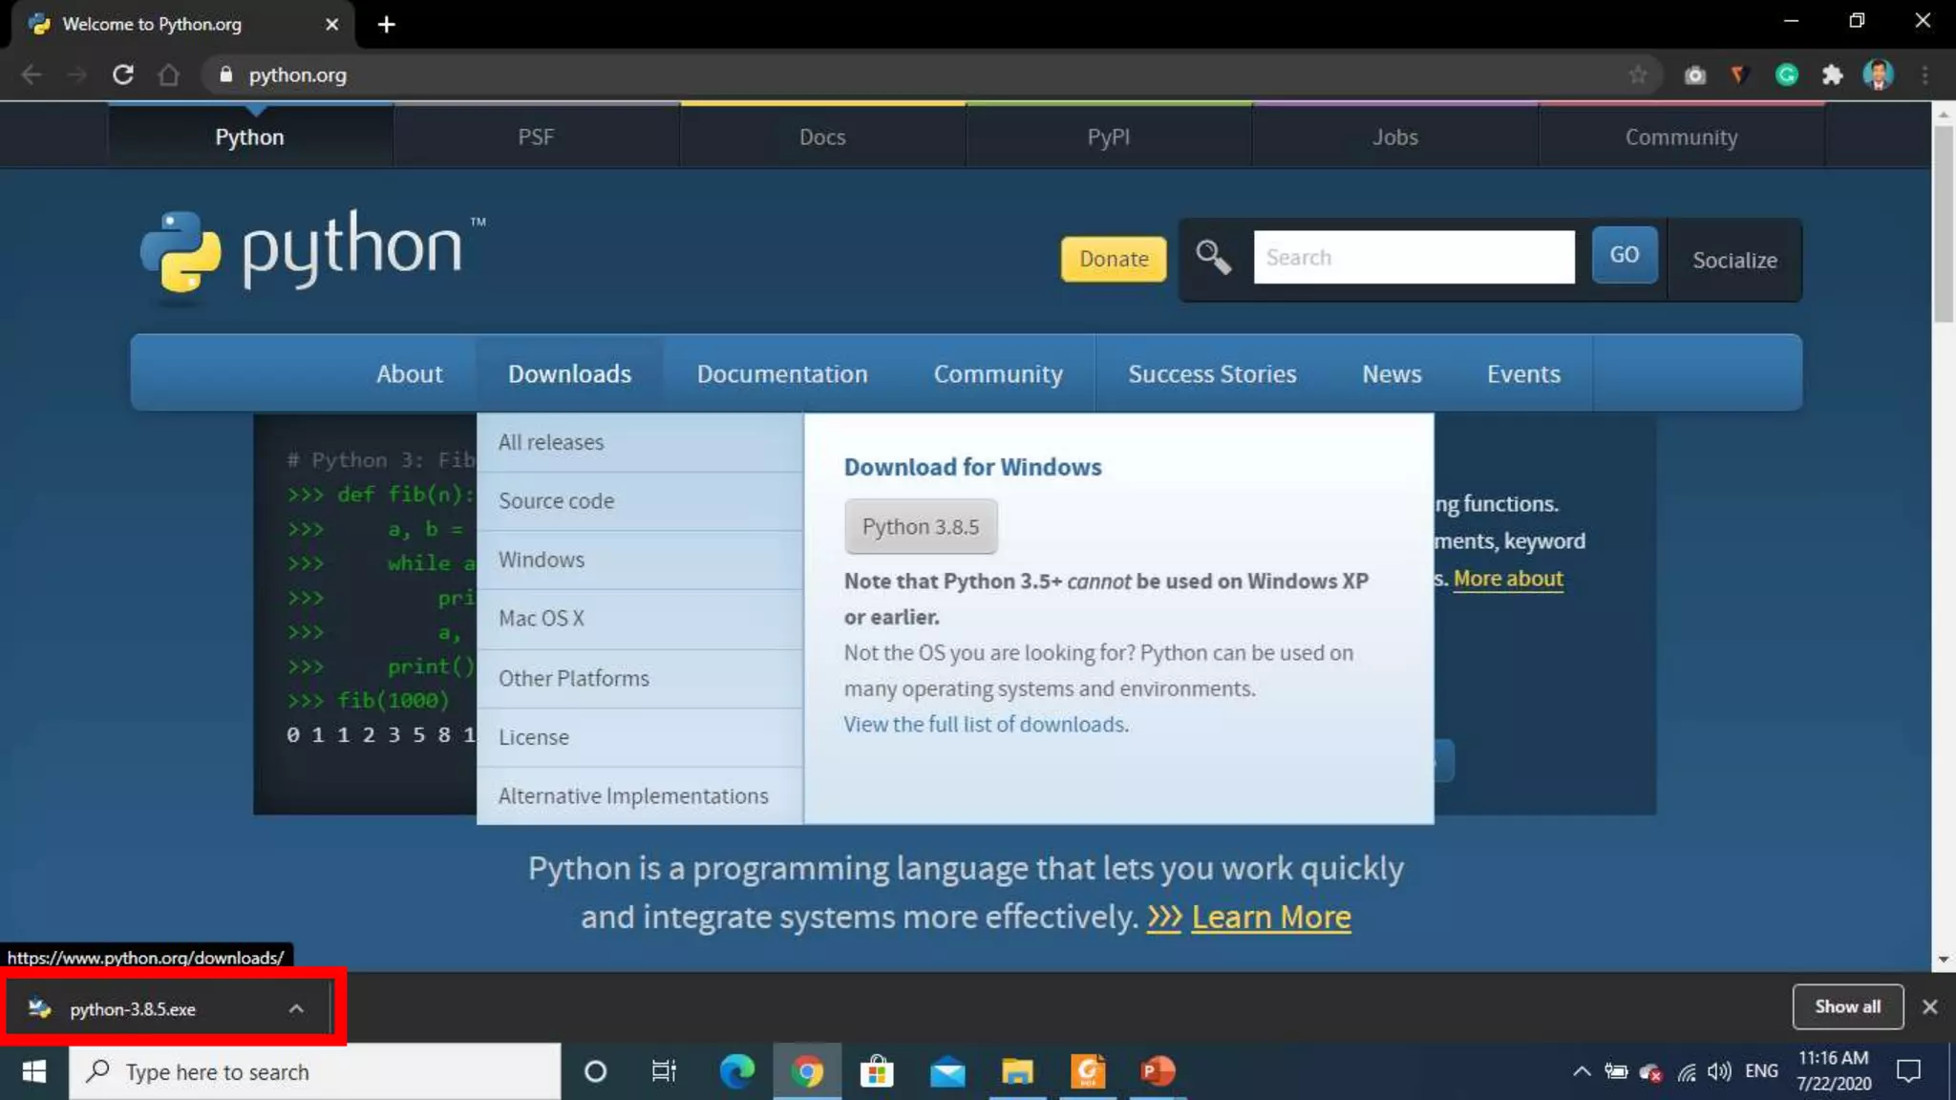Open View the full list of downloads link
Image resolution: width=1956 pixels, height=1100 pixels.
(x=984, y=724)
